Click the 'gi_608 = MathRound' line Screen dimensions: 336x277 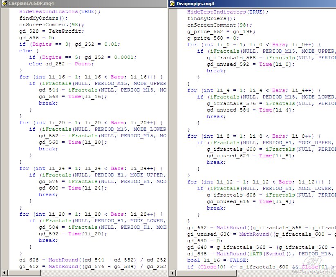pyautogui.click(x=93, y=260)
